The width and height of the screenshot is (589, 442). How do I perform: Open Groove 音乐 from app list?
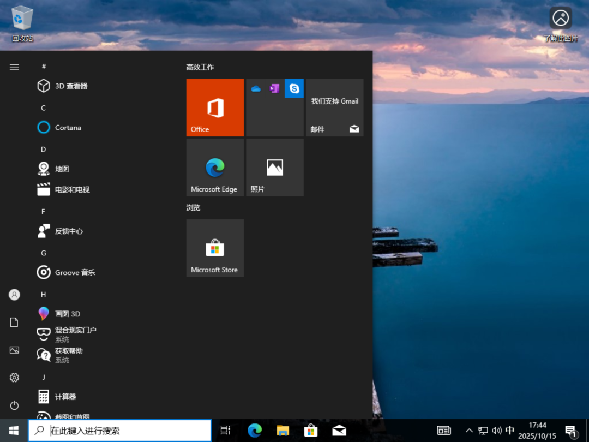(x=75, y=272)
